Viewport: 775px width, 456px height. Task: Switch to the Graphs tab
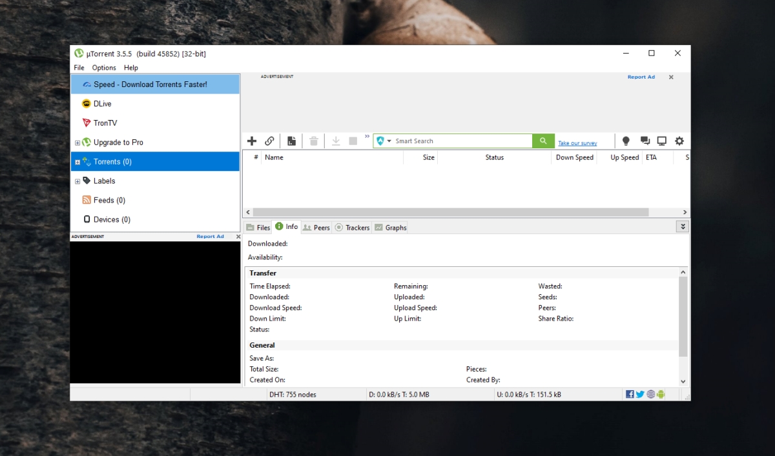click(x=390, y=228)
